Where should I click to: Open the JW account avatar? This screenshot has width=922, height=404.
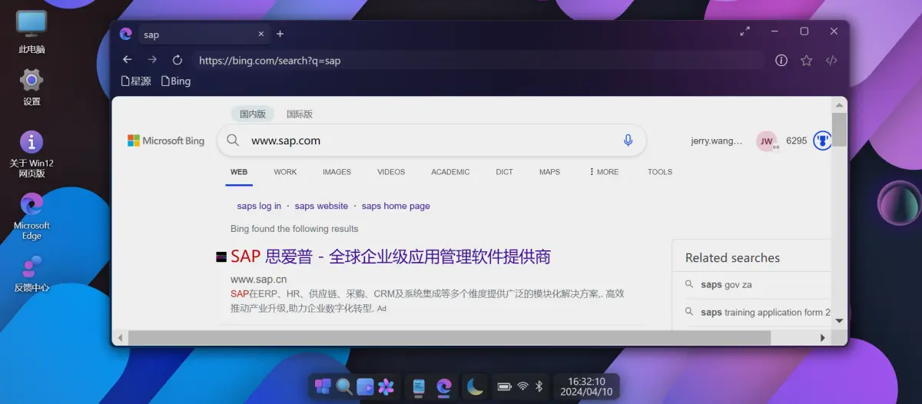pyautogui.click(x=766, y=141)
